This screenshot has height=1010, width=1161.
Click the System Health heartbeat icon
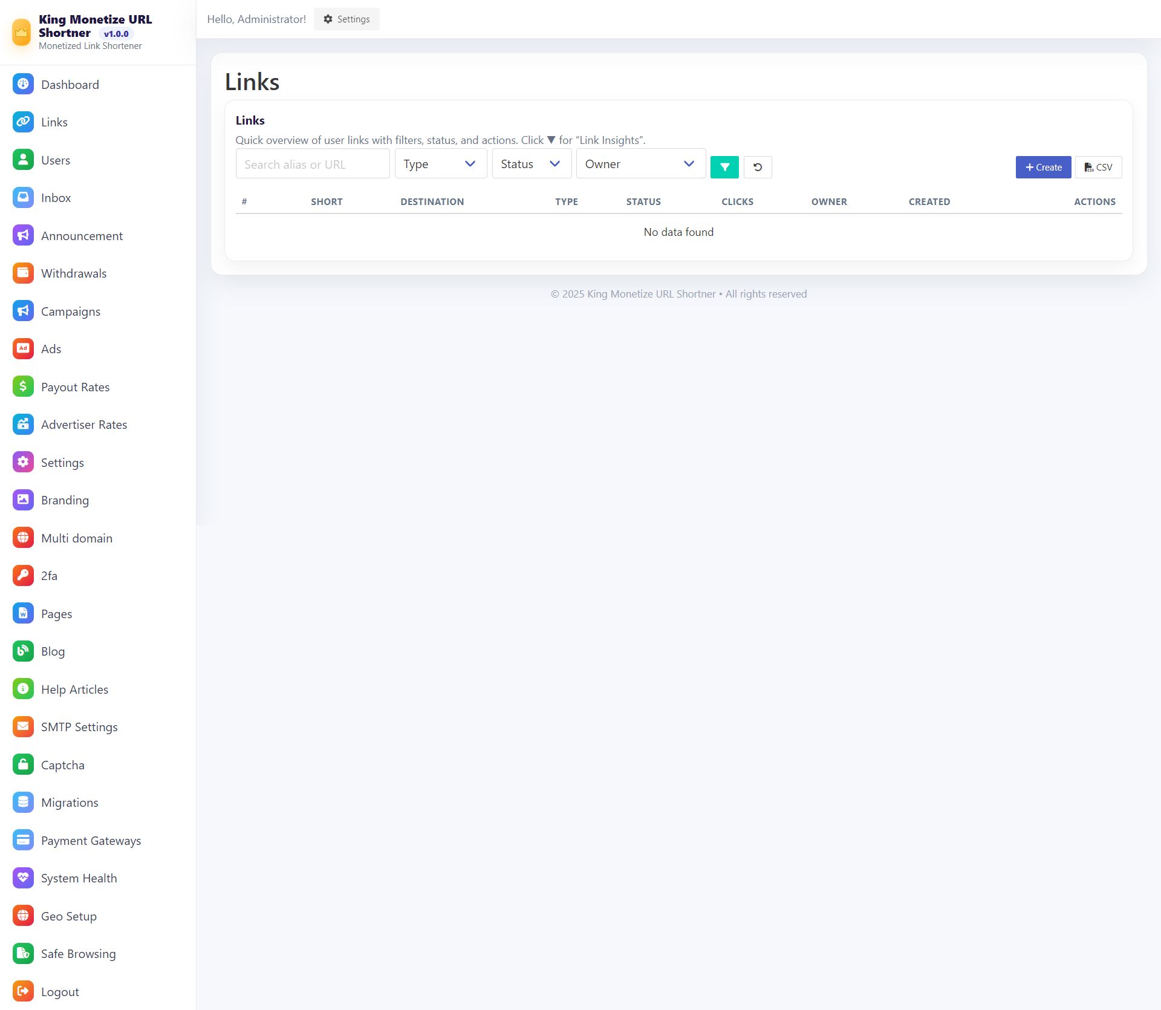(23, 878)
